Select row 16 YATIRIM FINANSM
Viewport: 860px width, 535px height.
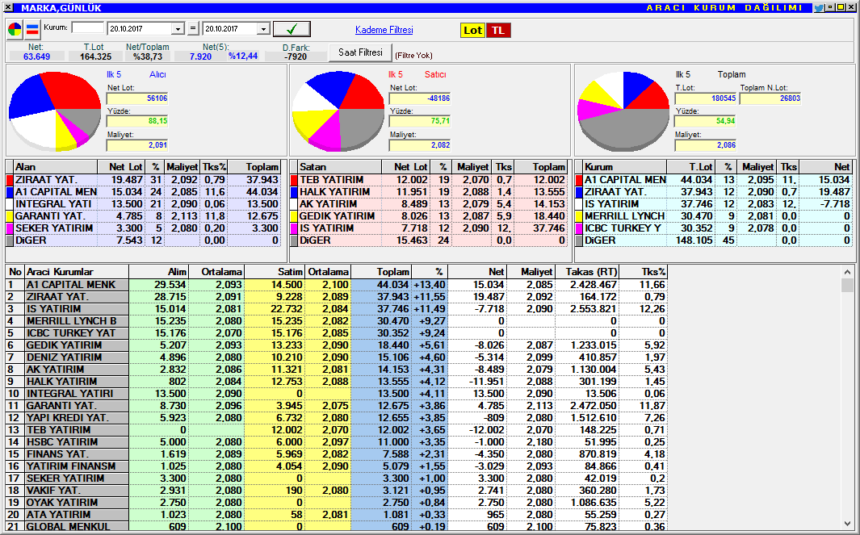click(337, 466)
